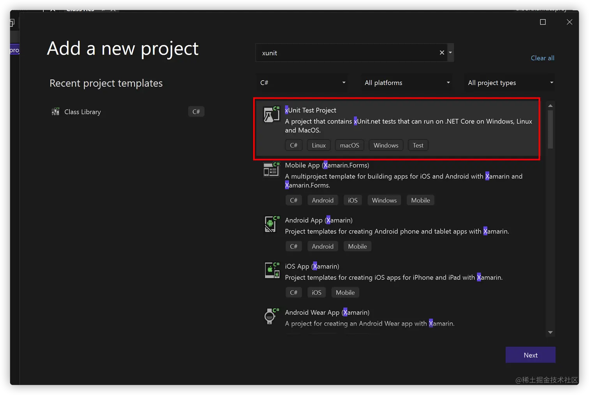Clear the xunit search text with X

[x=442, y=53]
